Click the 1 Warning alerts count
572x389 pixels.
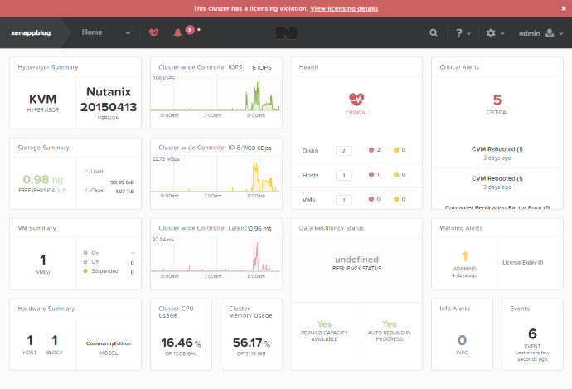[x=464, y=256]
